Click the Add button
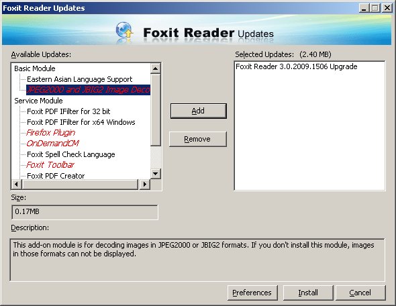Image resolution: width=396 pixels, height=306 pixels. pyautogui.click(x=198, y=111)
